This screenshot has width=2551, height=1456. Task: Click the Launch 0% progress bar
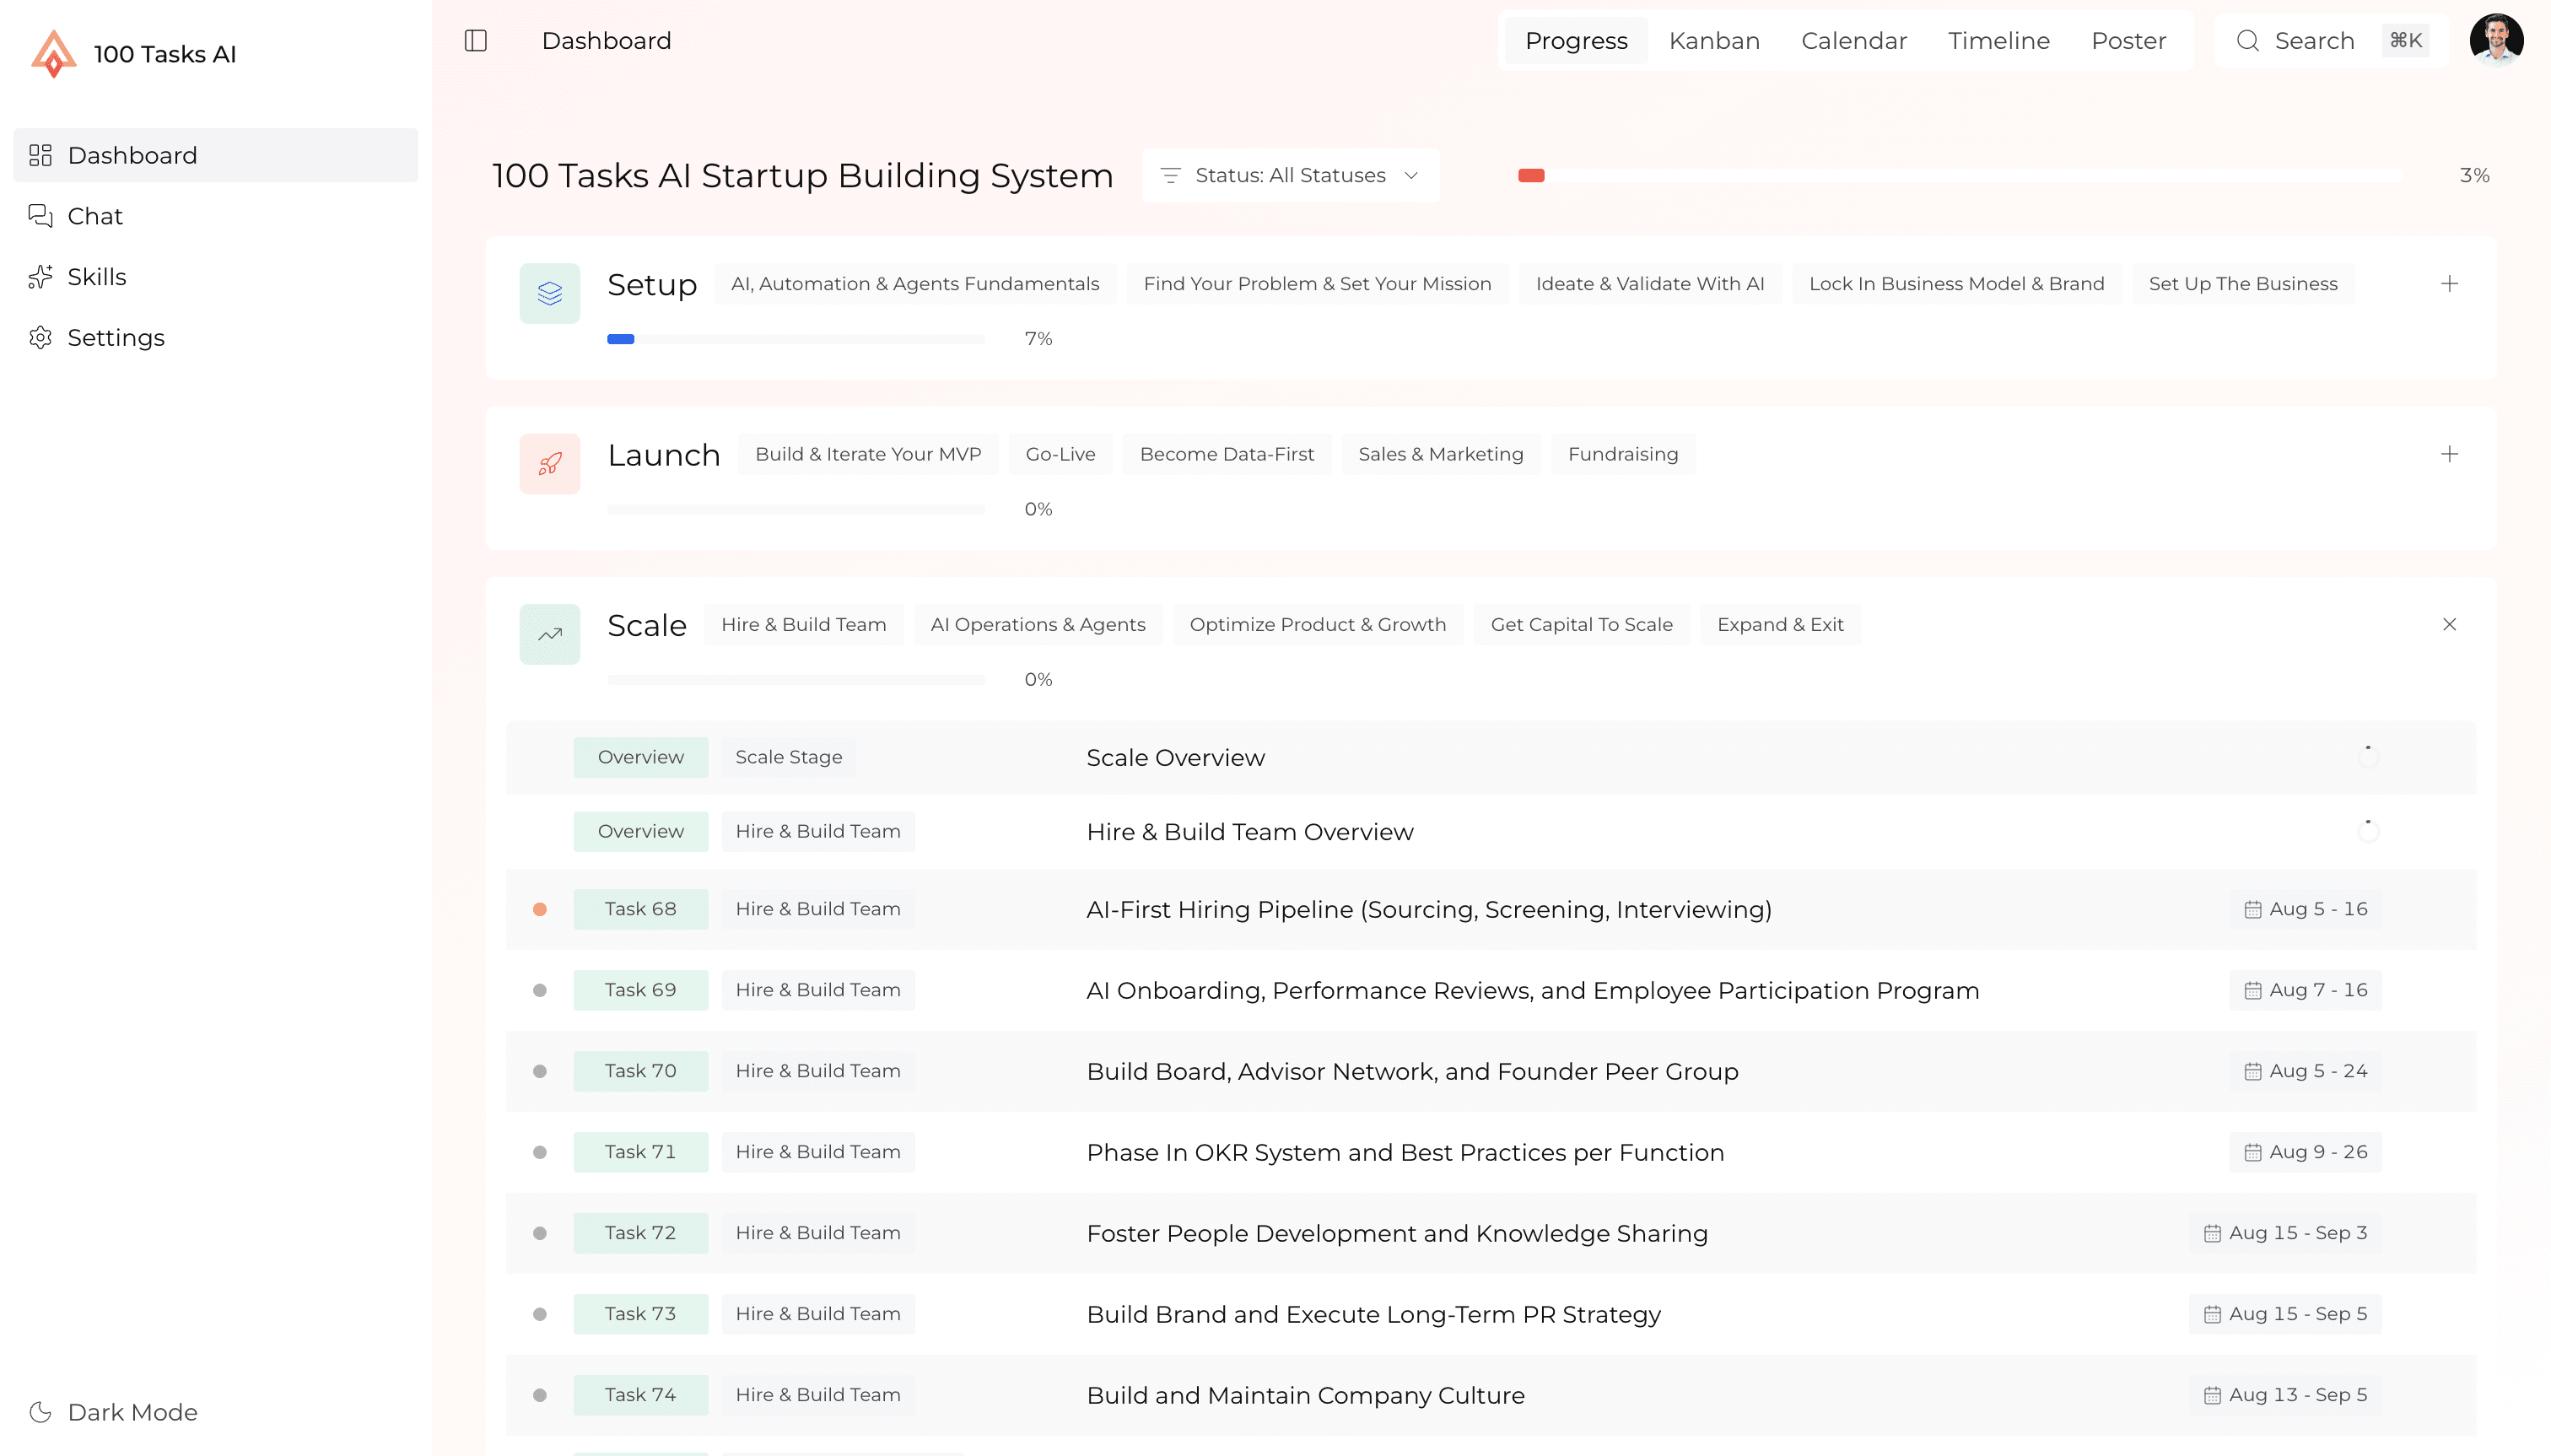pos(796,510)
